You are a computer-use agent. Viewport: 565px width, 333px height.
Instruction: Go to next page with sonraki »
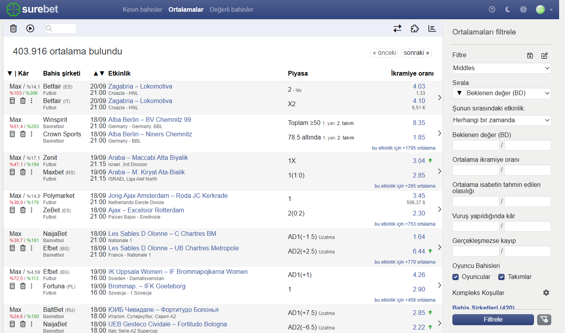pos(416,53)
